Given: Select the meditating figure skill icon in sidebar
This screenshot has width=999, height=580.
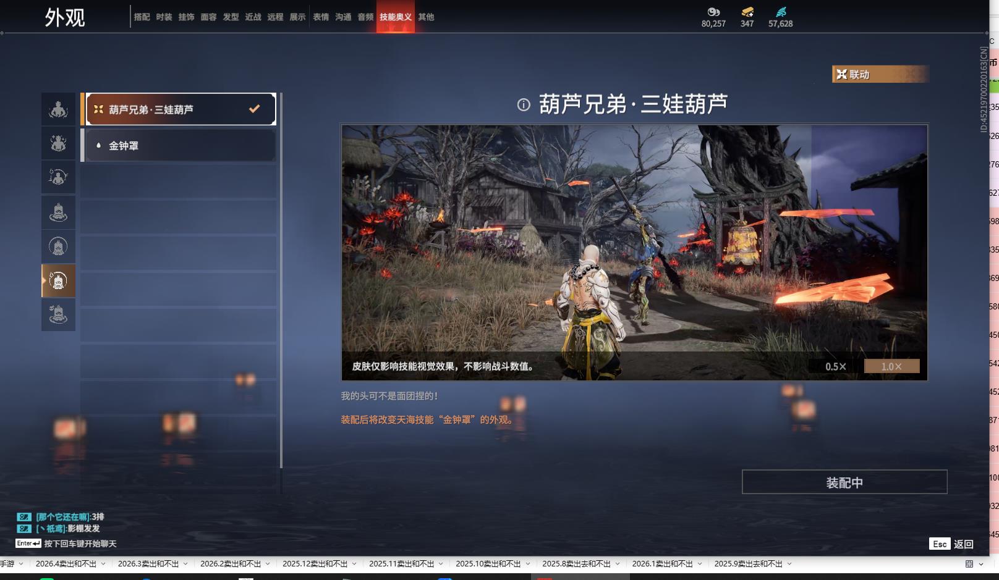Looking at the screenshot, I should pyautogui.click(x=58, y=110).
